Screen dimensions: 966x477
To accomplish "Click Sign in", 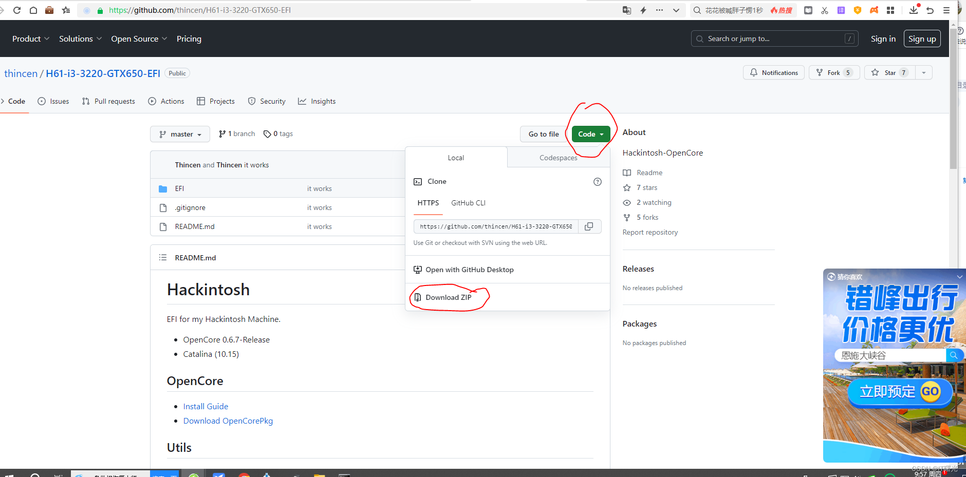I will point(883,39).
